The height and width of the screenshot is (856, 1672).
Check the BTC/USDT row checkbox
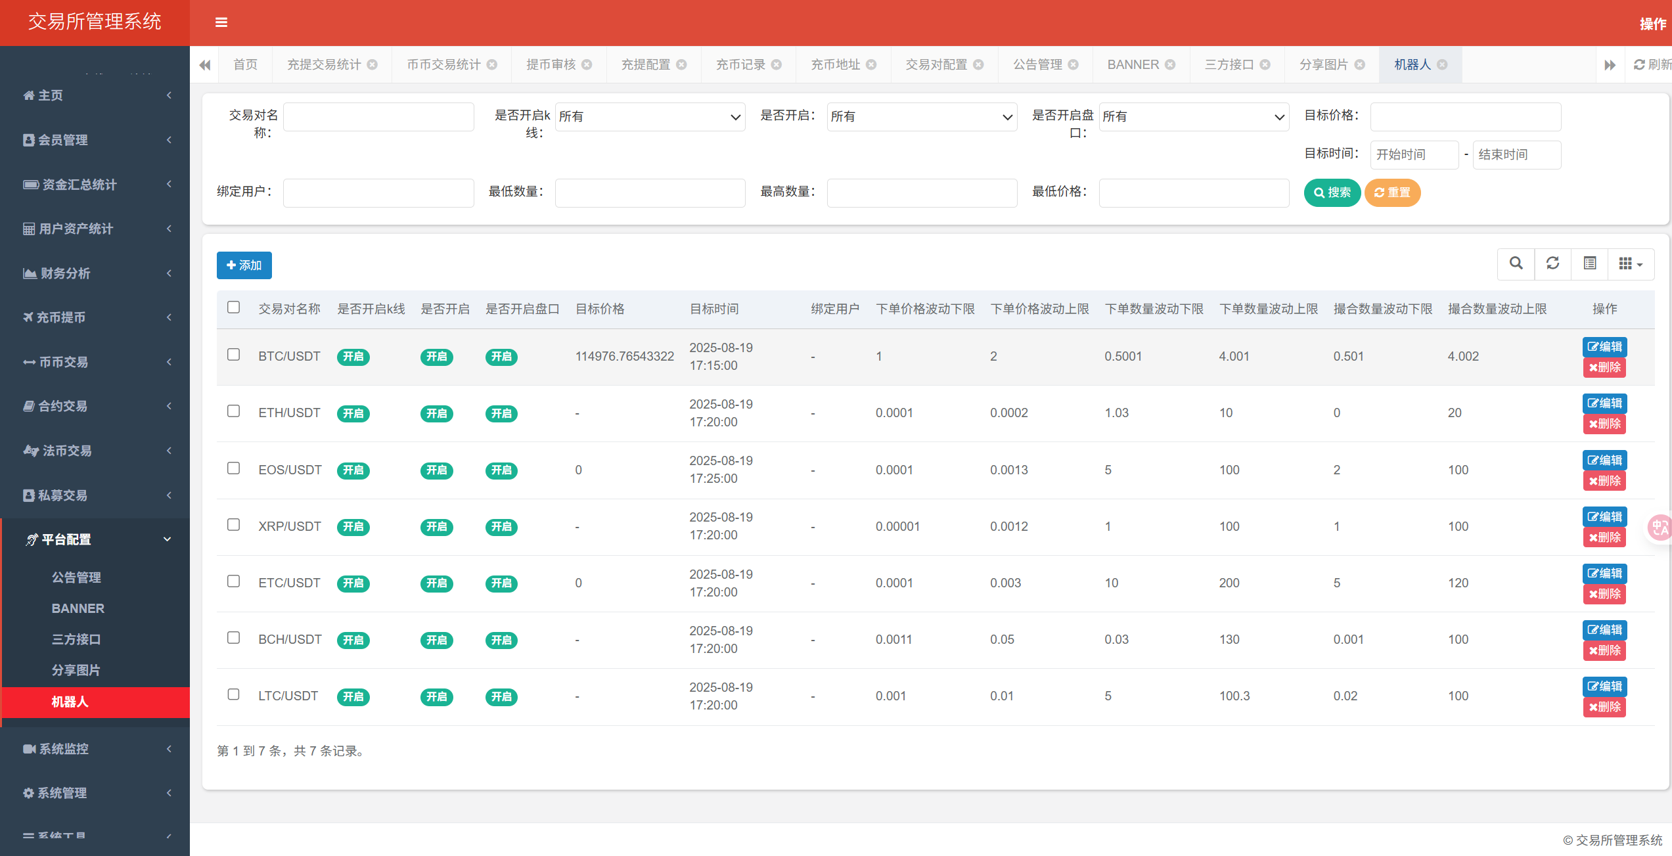pyautogui.click(x=233, y=355)
